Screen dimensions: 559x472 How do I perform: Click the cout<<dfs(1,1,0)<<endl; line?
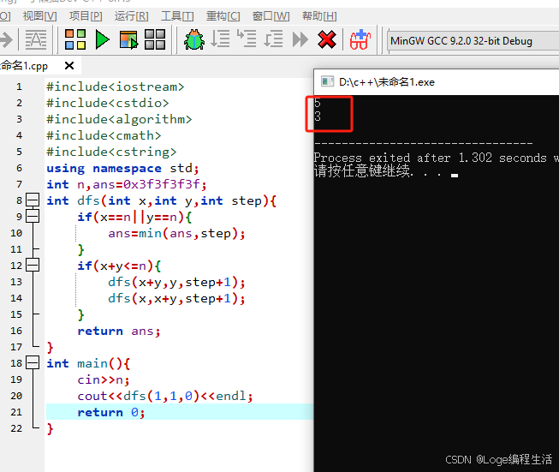165,396
